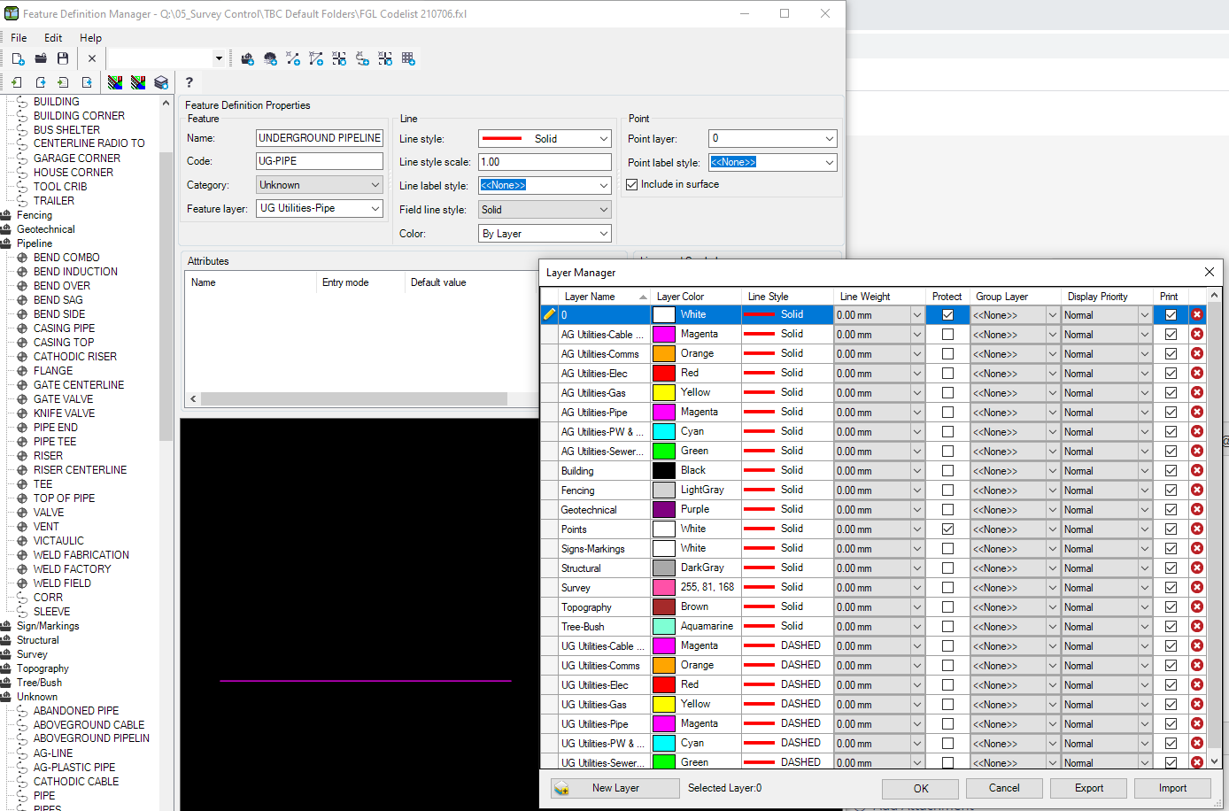Open the Line style dropdown
The width and height of the screenshot is (1229, 811).
(604, 138)
